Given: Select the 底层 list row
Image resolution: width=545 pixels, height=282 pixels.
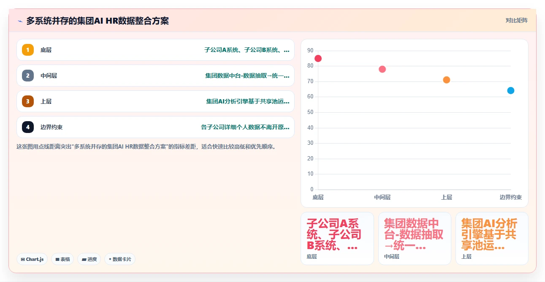Looking at the screenshot, I should pyautogui.click(x=155, y=50).
